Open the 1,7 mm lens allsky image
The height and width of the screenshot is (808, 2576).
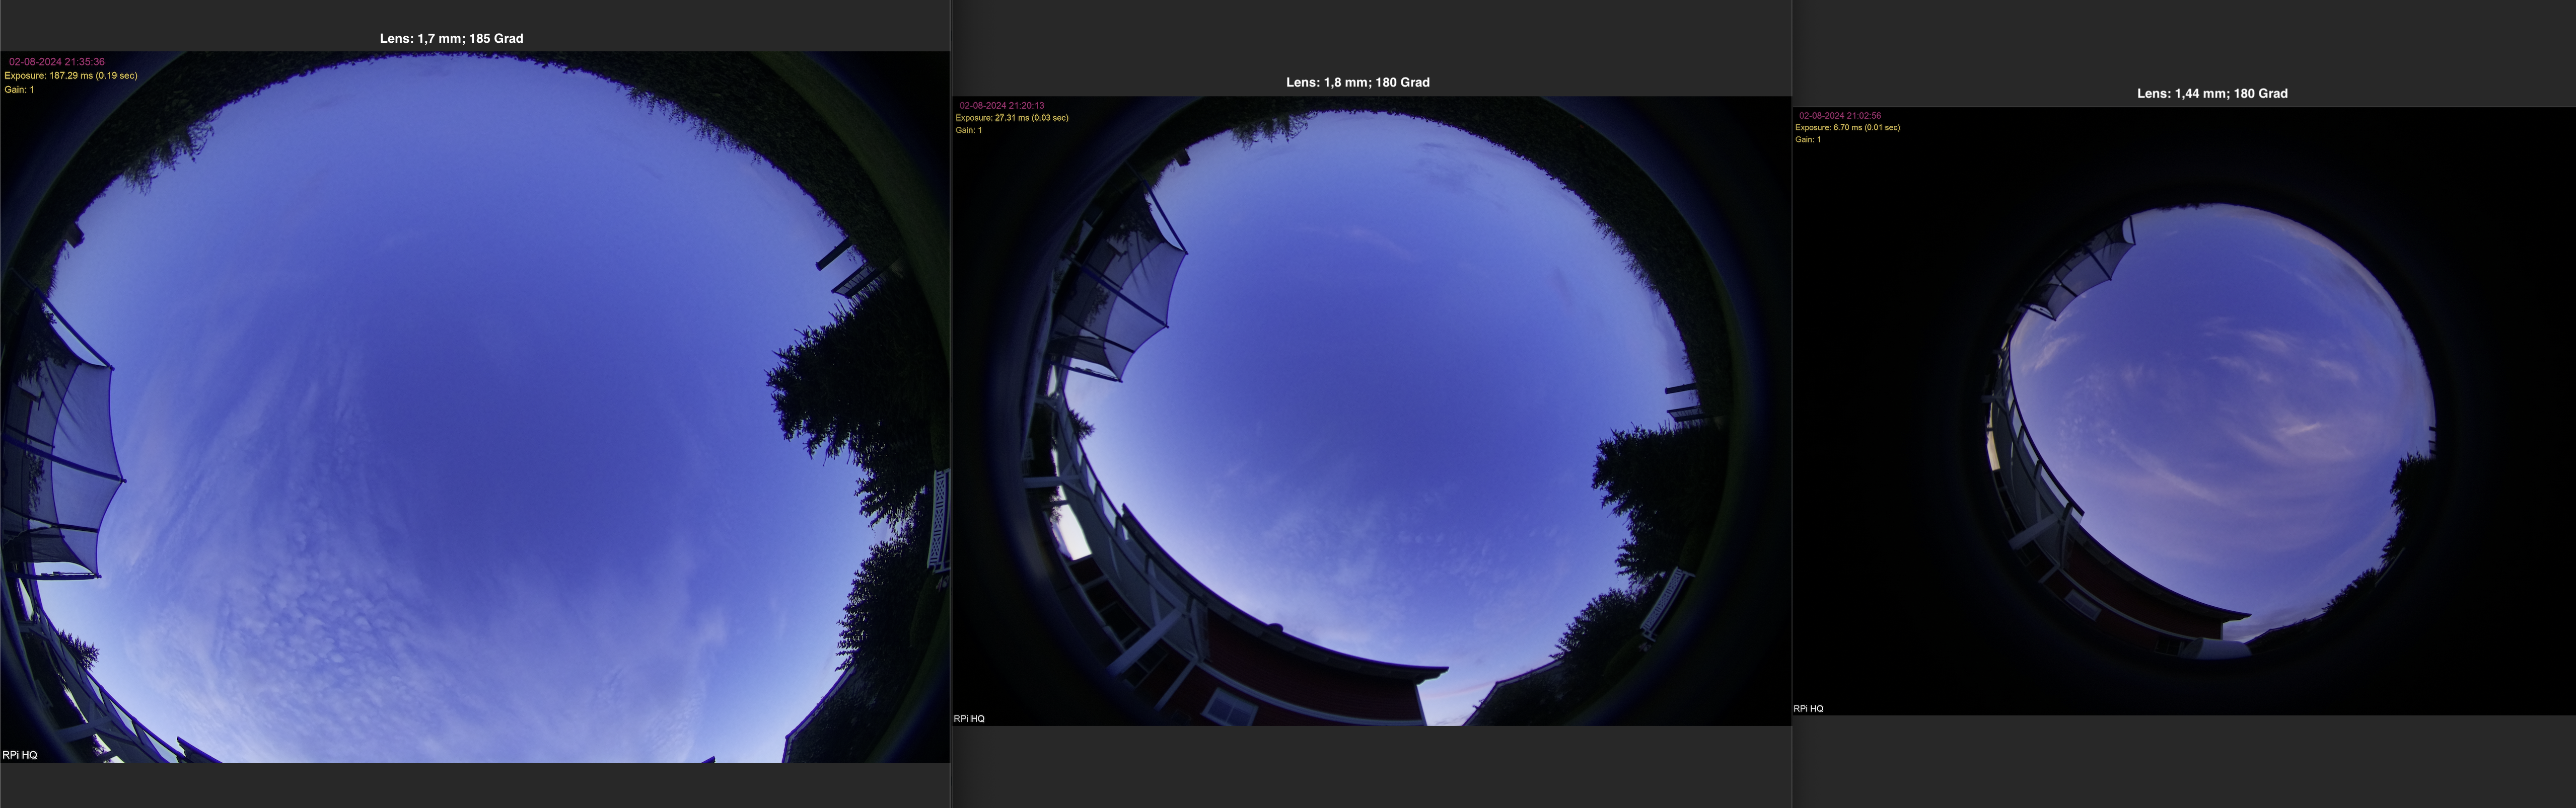pos(475,408)
